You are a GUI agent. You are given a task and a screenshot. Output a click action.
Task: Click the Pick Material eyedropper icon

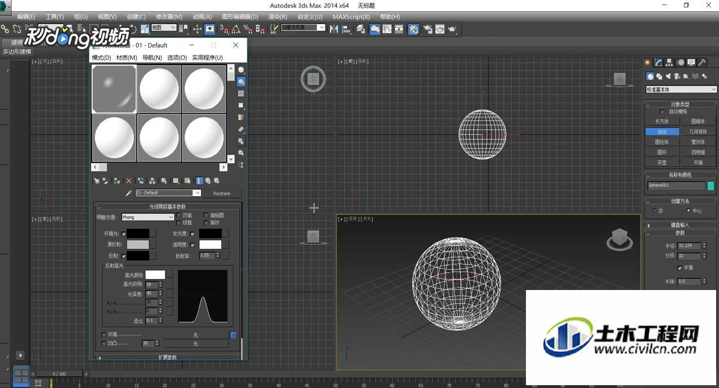pos(129,193)
